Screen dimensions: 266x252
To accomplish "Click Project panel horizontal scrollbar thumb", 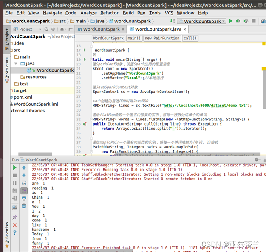I will tap(35, 154).
